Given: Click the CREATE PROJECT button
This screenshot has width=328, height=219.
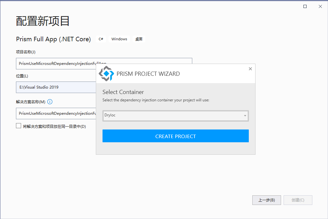Looking at the screenshot, I should point(175,136).
